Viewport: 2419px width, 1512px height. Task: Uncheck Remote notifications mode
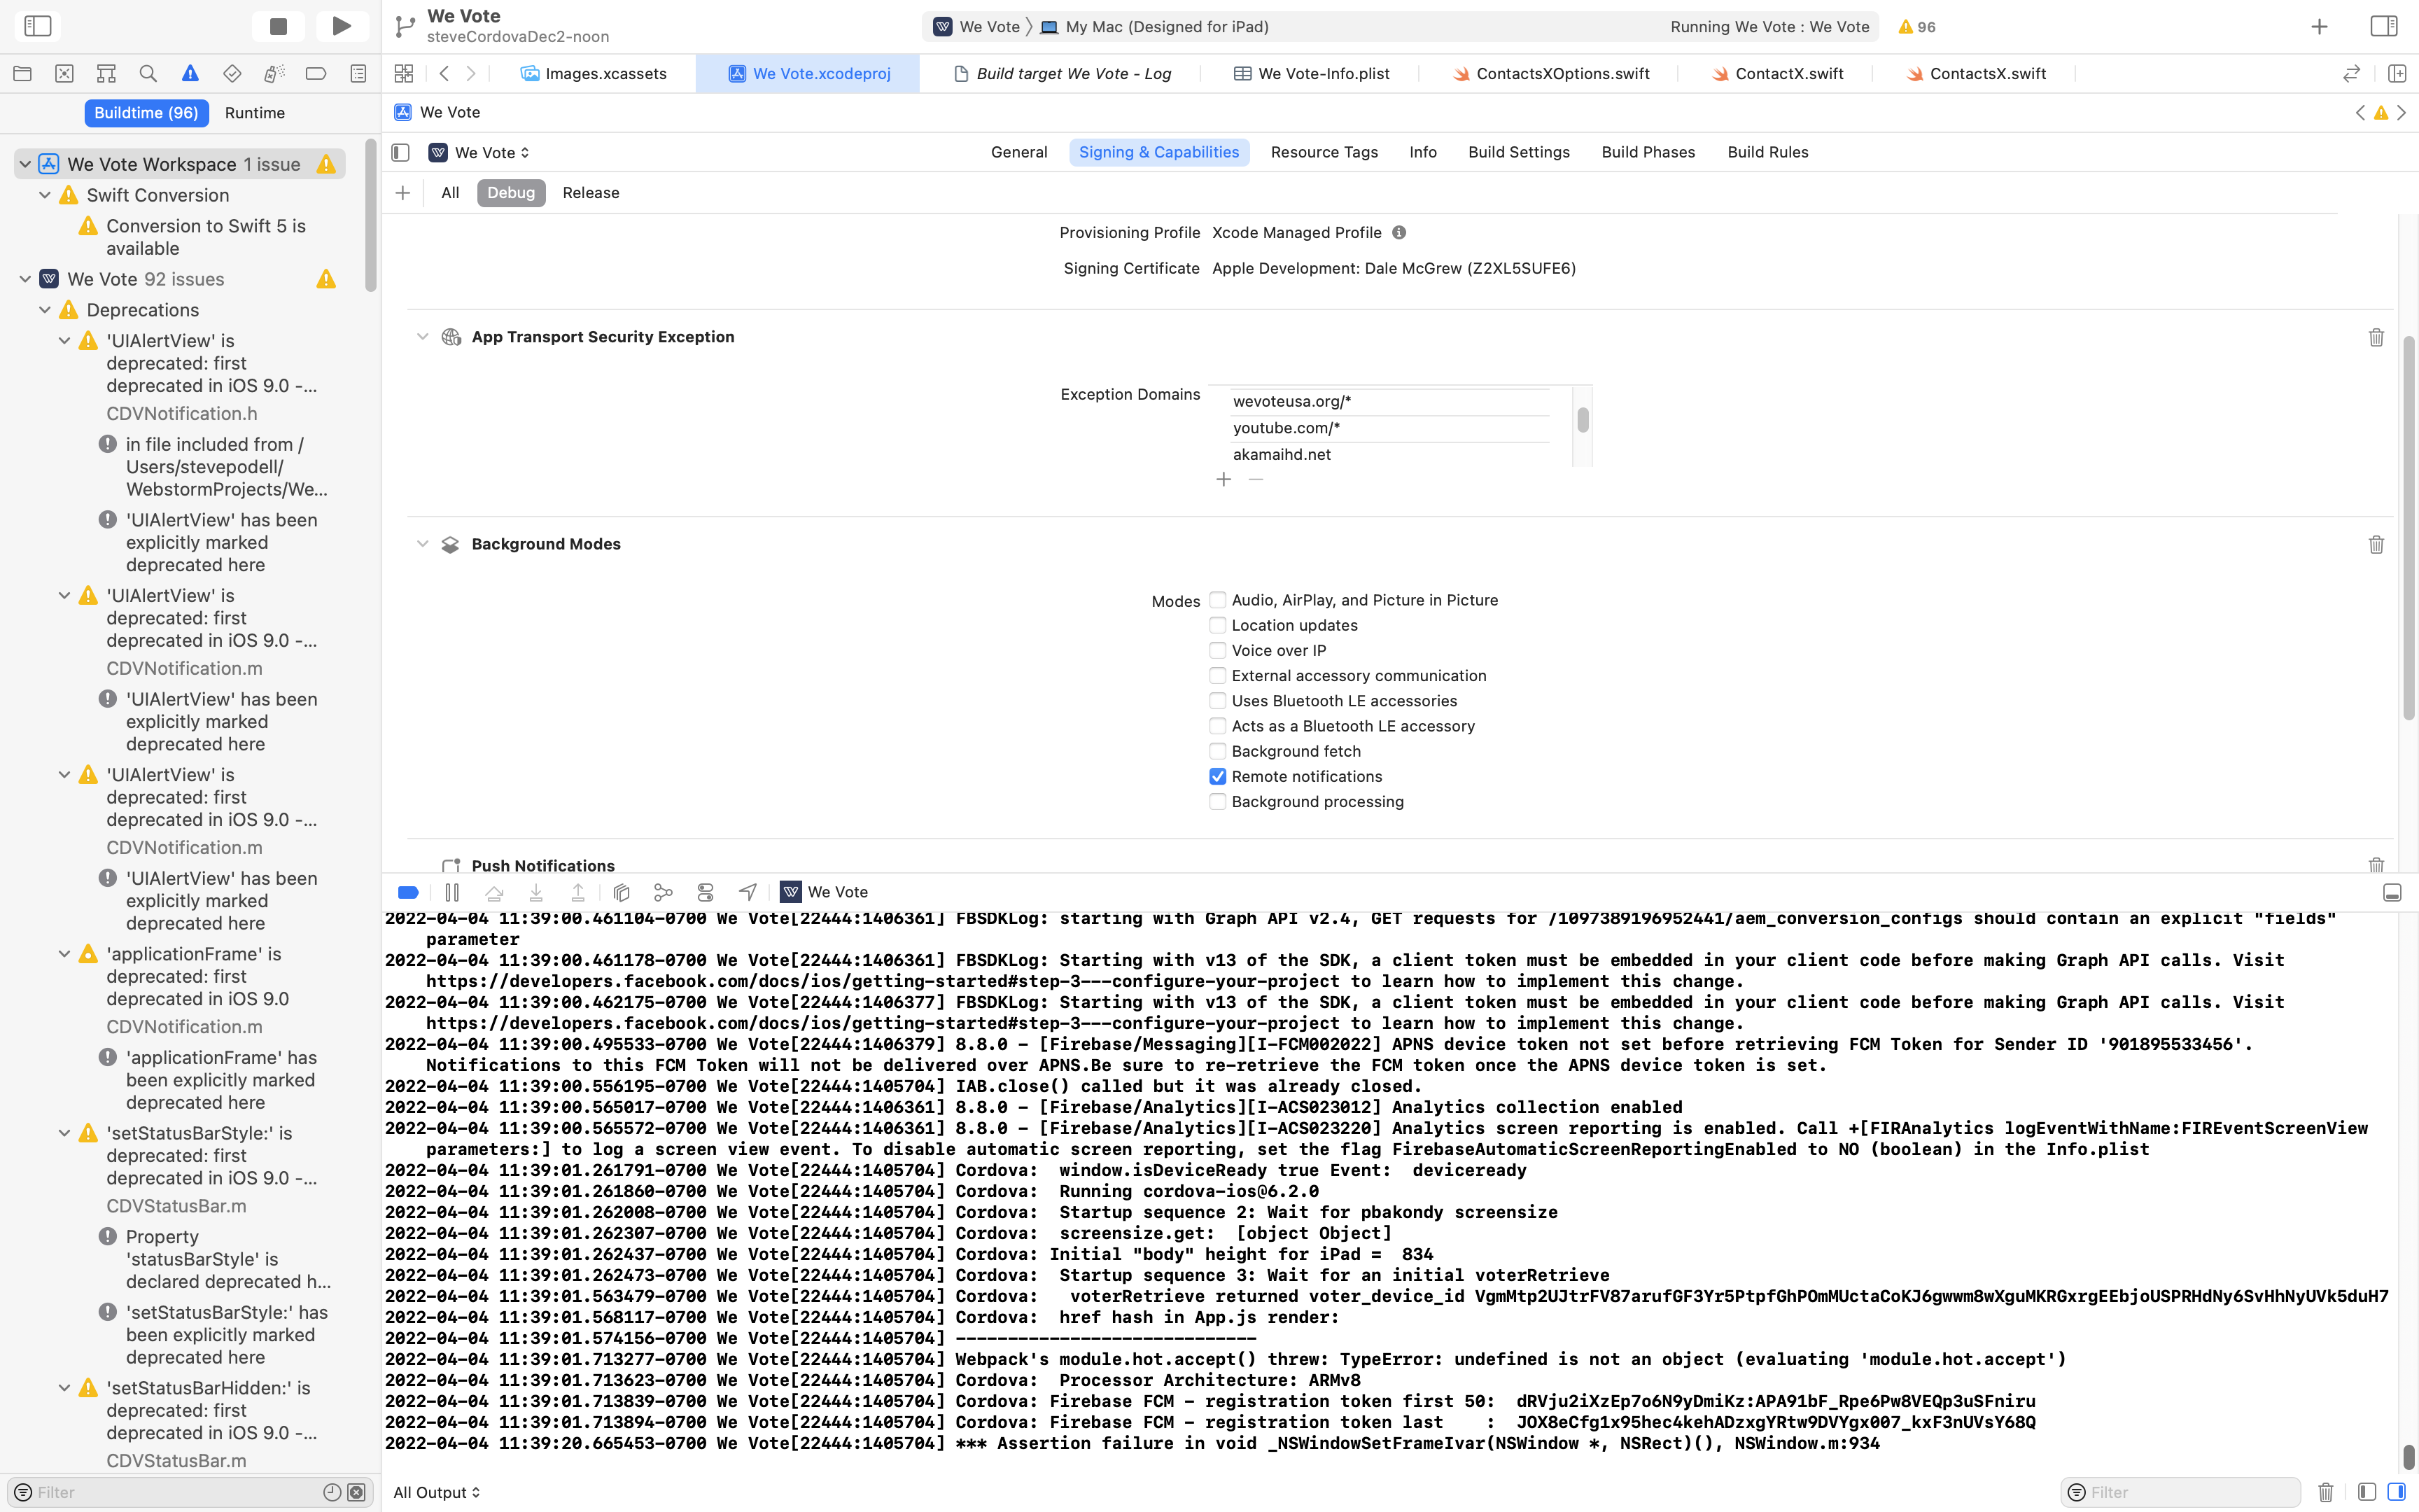tap(1217, 776)
